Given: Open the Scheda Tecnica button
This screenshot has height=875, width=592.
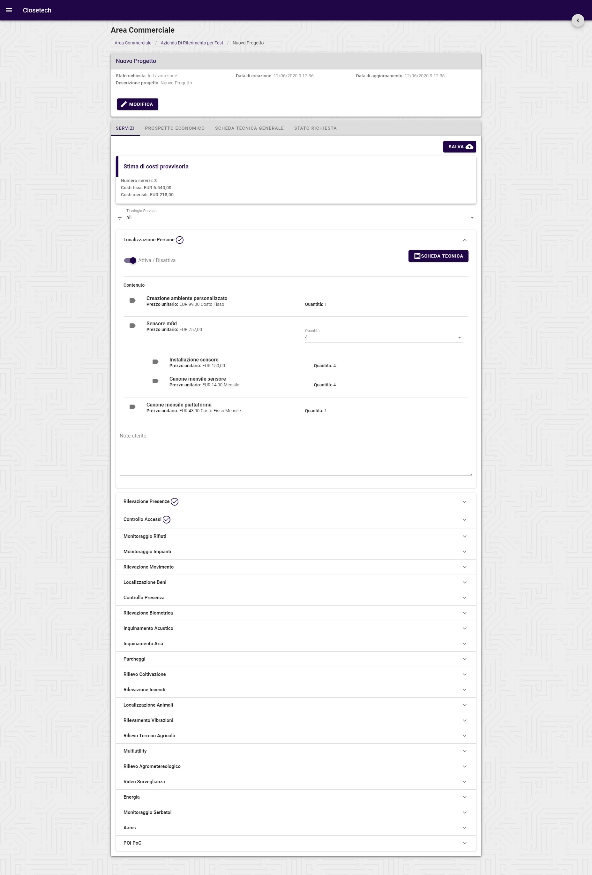Looking at the screenshot, I should point(438,256).
